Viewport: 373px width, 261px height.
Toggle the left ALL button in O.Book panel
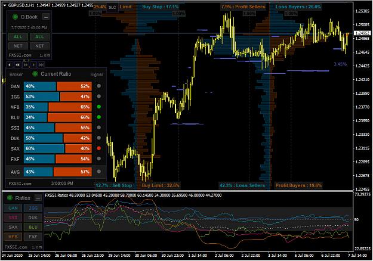(x=18, y=37)
